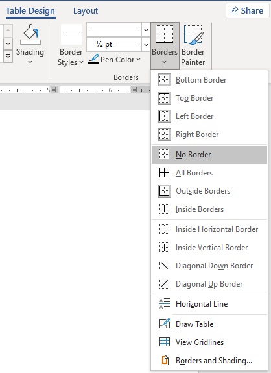Open the line weight ½ pt dropdown

146,44
